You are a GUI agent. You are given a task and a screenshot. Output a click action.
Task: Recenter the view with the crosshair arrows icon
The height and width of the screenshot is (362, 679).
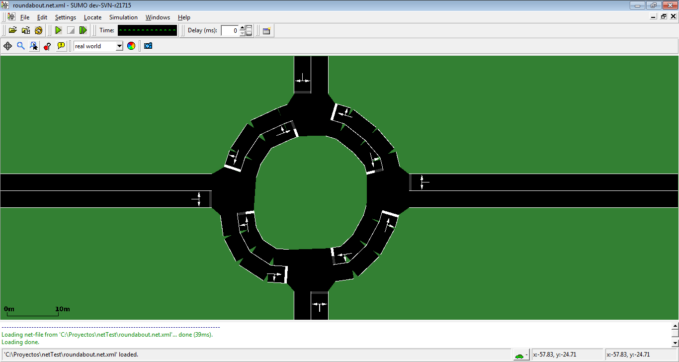coord(8,46)
